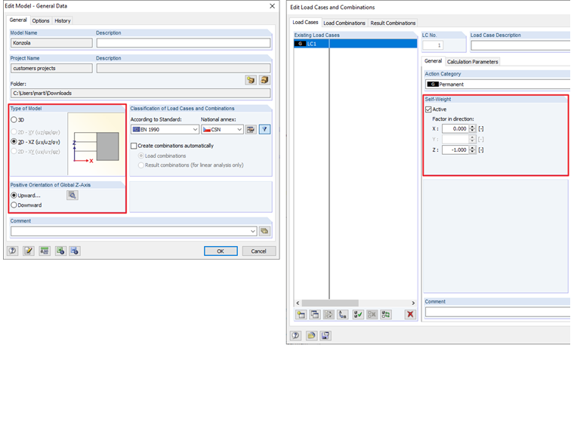Delete load case with red X icon
Viewport: 574px width, 425px height.
(x=410, y=315)
